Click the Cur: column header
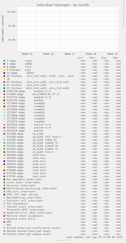This screenshot has height=243, width=126. (x=81, y=58)
